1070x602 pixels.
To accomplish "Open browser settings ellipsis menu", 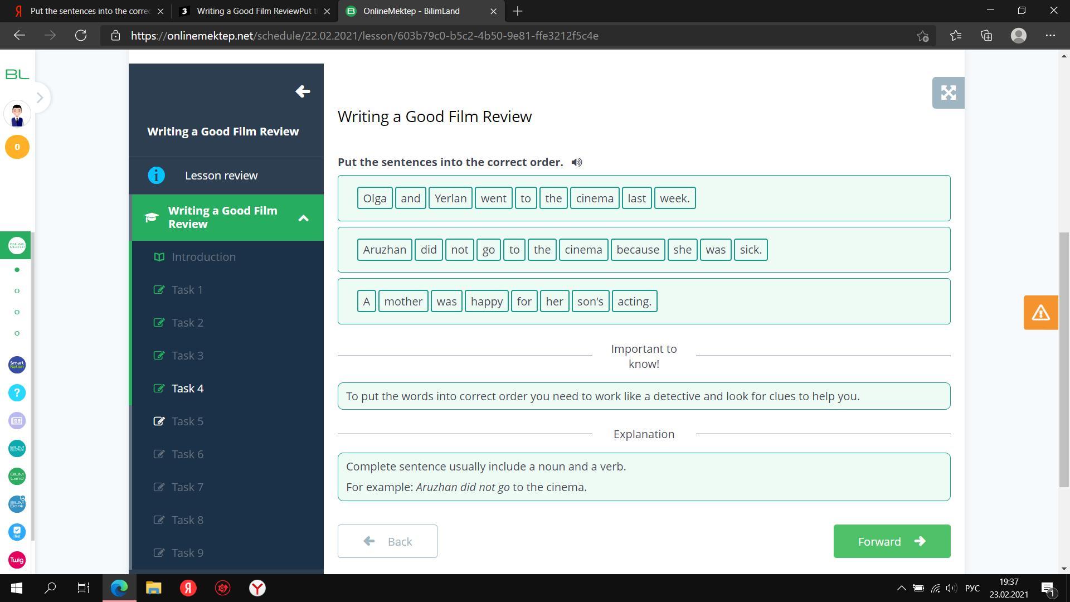I will [x=1050, y=36].
